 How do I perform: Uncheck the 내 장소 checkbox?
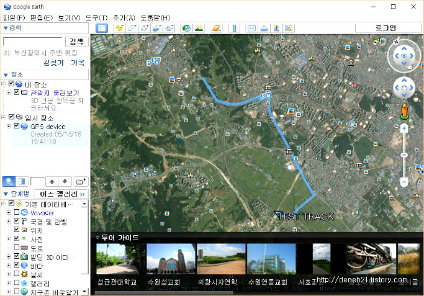click(11, 84)
